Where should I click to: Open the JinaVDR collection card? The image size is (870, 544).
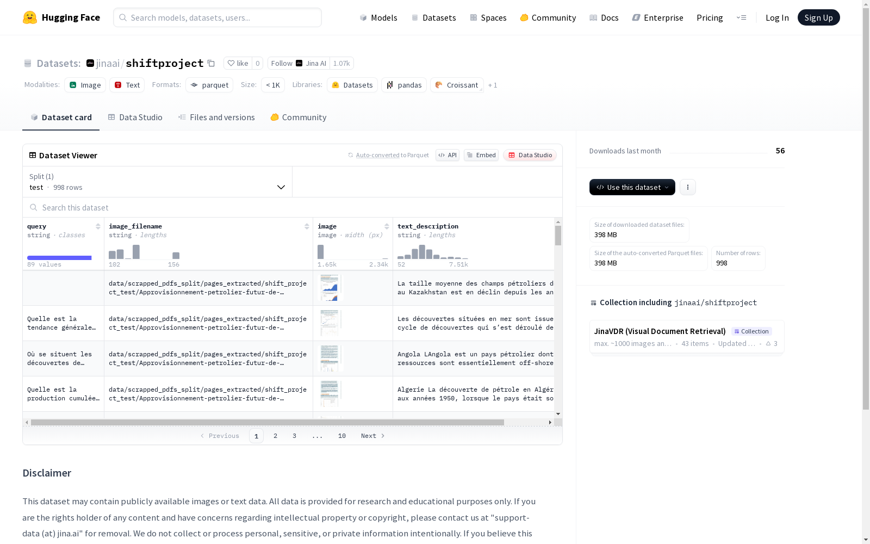point(687,337)
